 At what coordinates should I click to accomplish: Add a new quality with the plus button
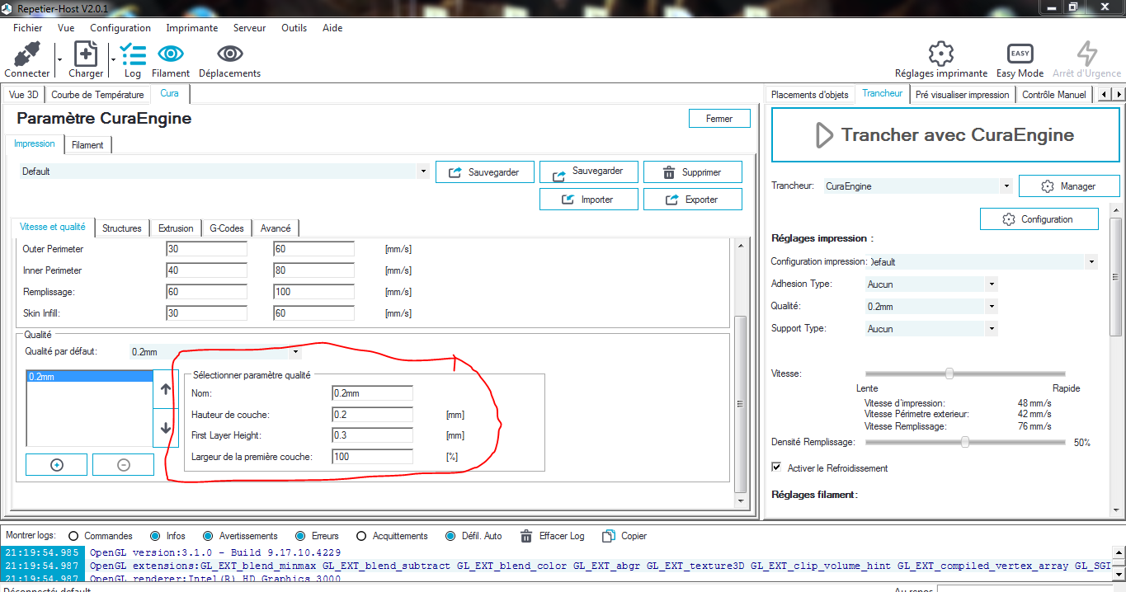57,465
